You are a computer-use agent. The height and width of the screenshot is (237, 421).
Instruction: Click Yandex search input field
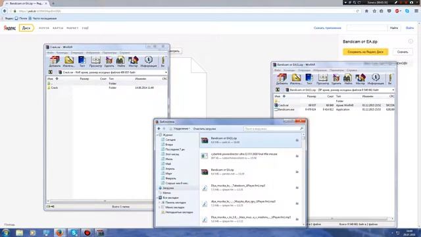(367, 28)
